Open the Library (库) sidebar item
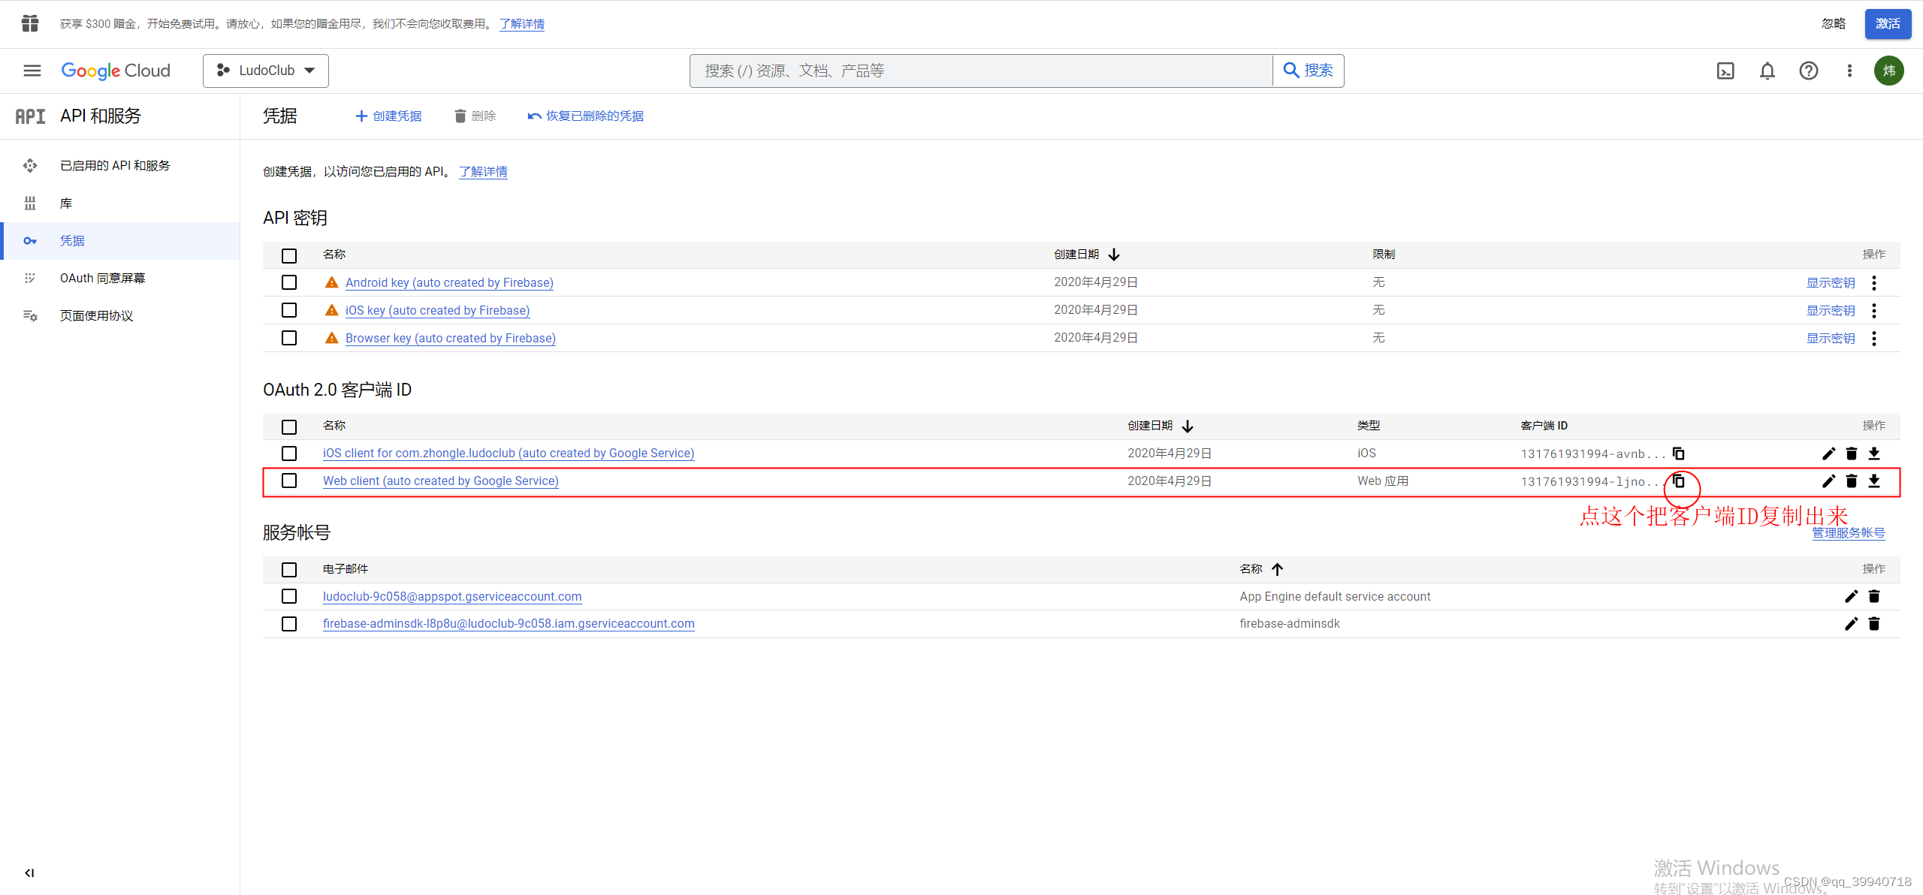 pyautogui.click(x=120, y=203)
